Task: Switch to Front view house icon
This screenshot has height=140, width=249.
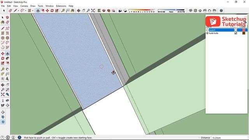Action: pos(200,10)
